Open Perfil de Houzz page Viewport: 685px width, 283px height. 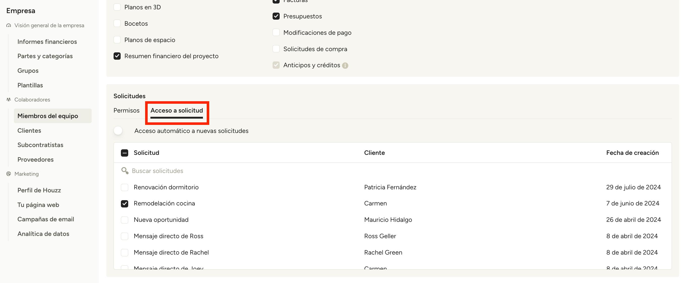(39, 190)
